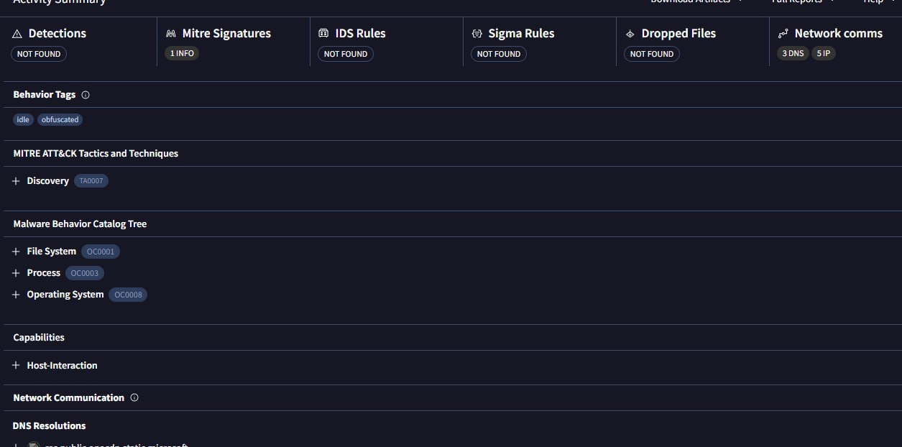
Task: Click the info icon beside Behavior Tags
Action: click(86, 95)
